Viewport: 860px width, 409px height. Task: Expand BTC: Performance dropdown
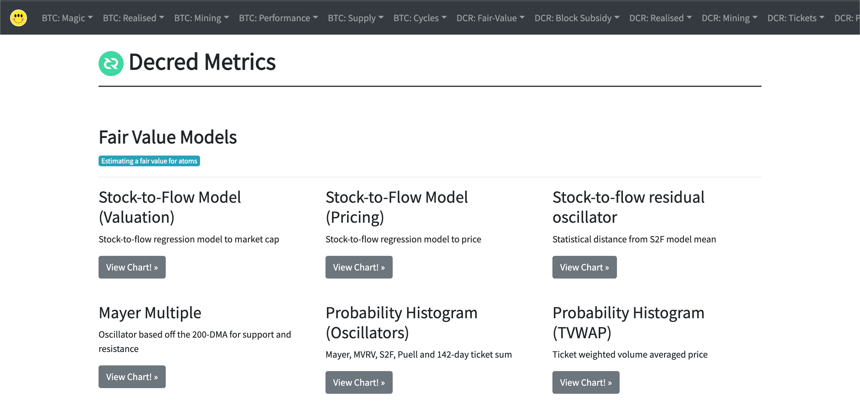pyautogui.click(x=277, y=17)
